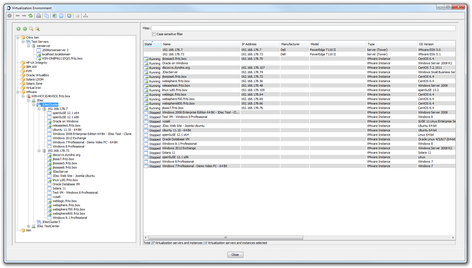The height and width of the screenshot is (268, 472).
Task: Click the Close button
Action: tap(235, 255)
